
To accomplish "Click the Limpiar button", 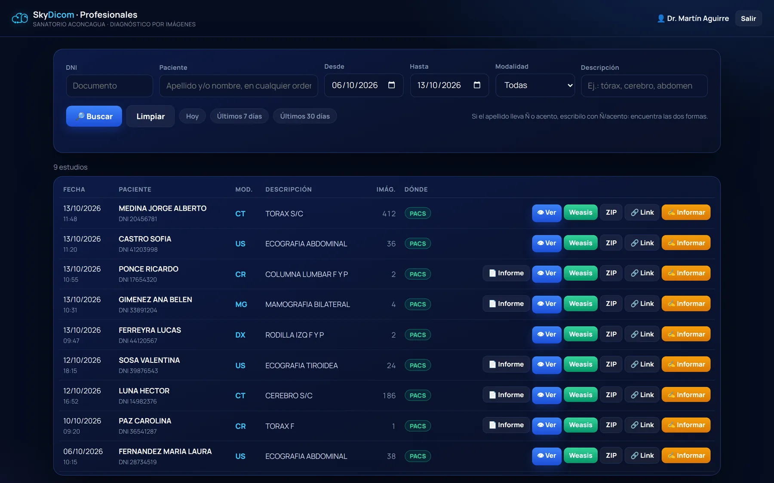I will click(x=150, y=116).
